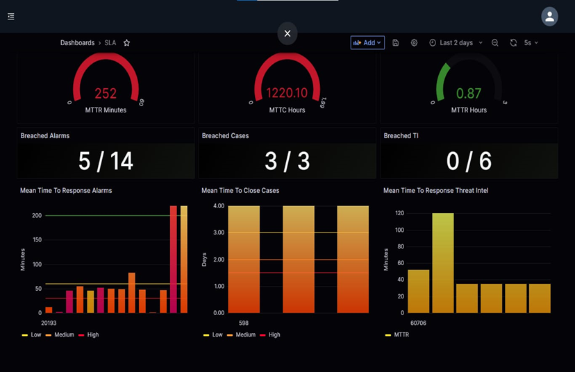The height and width of the screenshot is (372, 575).
Task: Toggle the sidebar menu icon
Action: point(11,17)
